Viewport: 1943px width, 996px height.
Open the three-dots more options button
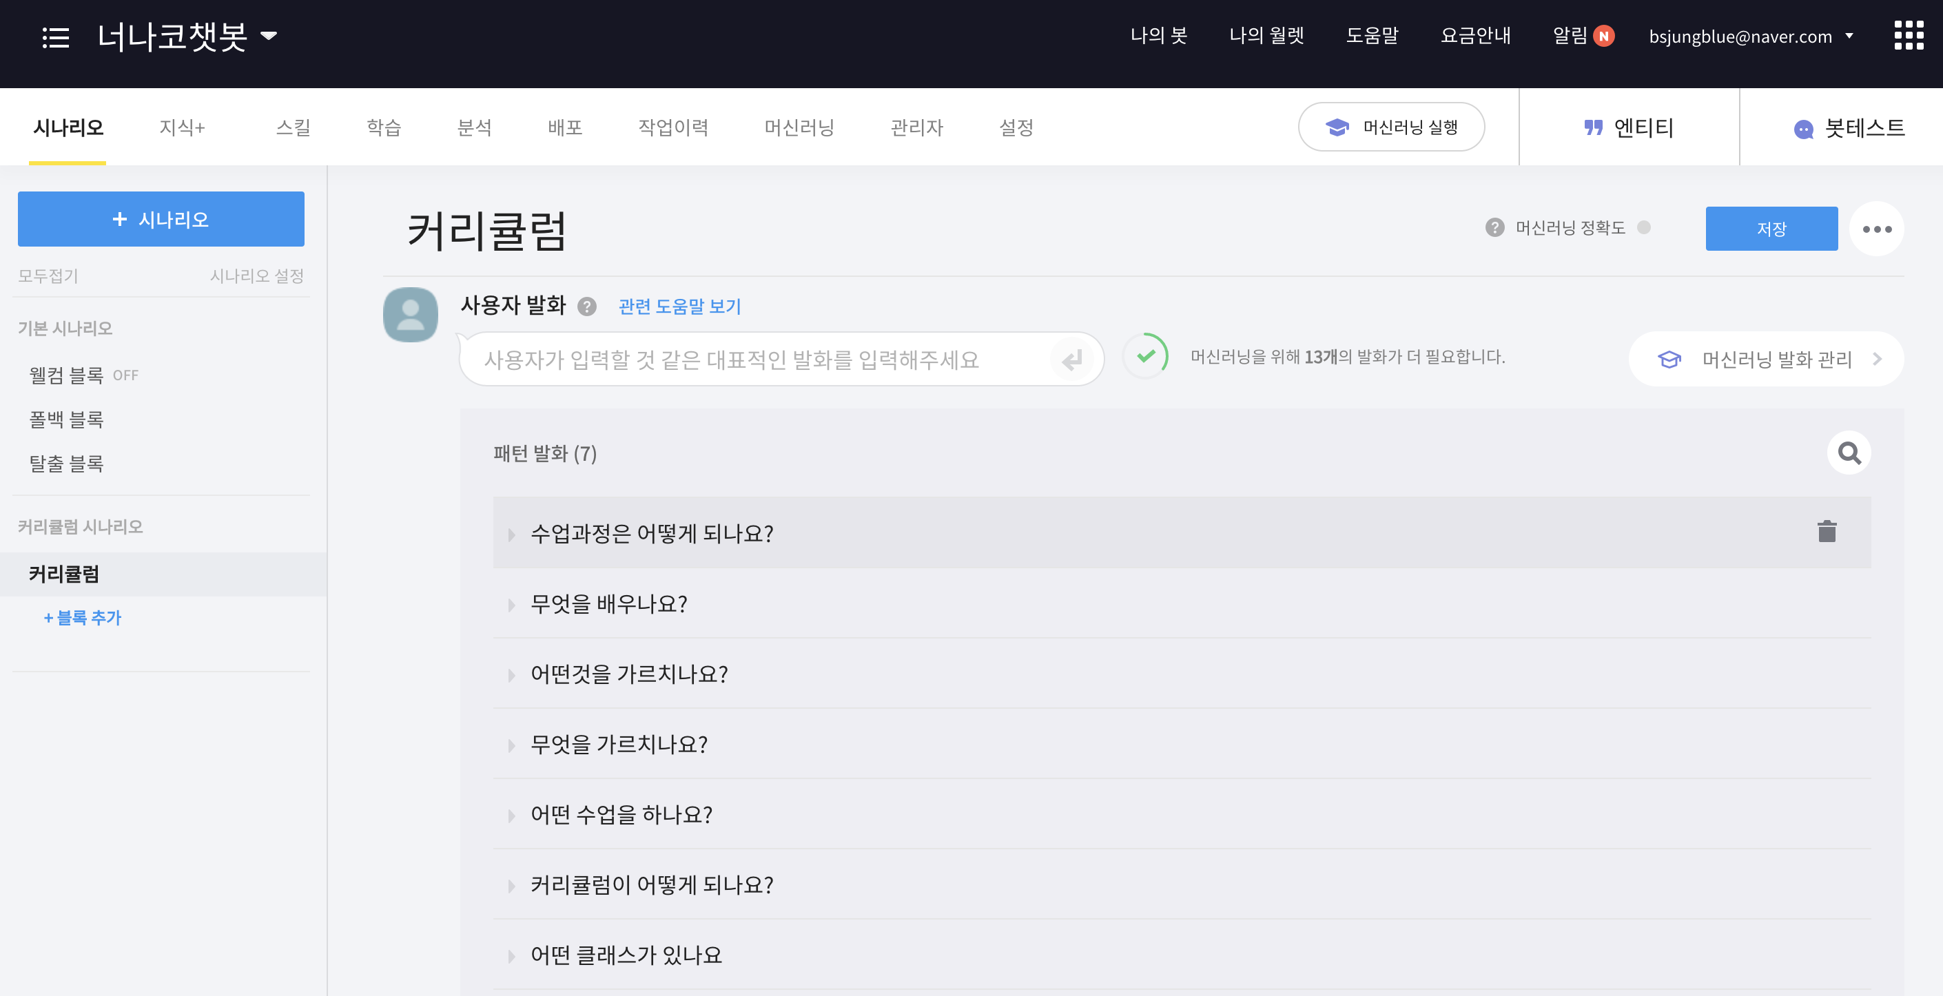(x=1876, y=229)
